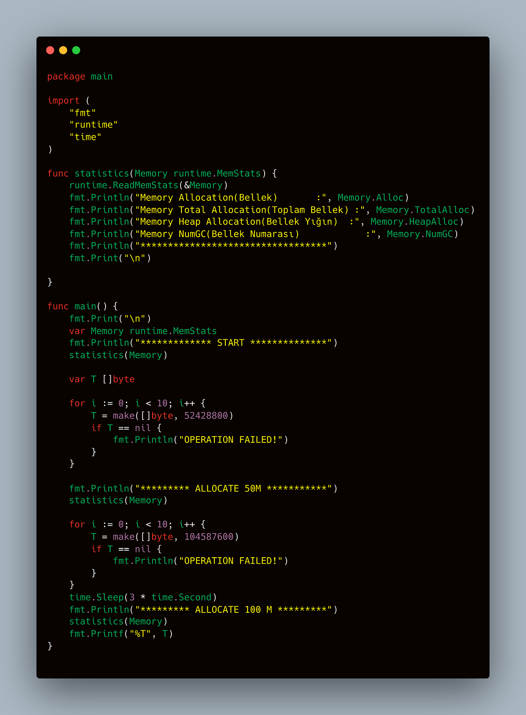Image resolution: width=526 pixels, height=715 pixels.
Task: Click the first "OPERATION FAILED!" string
Action: pos(231,440)
